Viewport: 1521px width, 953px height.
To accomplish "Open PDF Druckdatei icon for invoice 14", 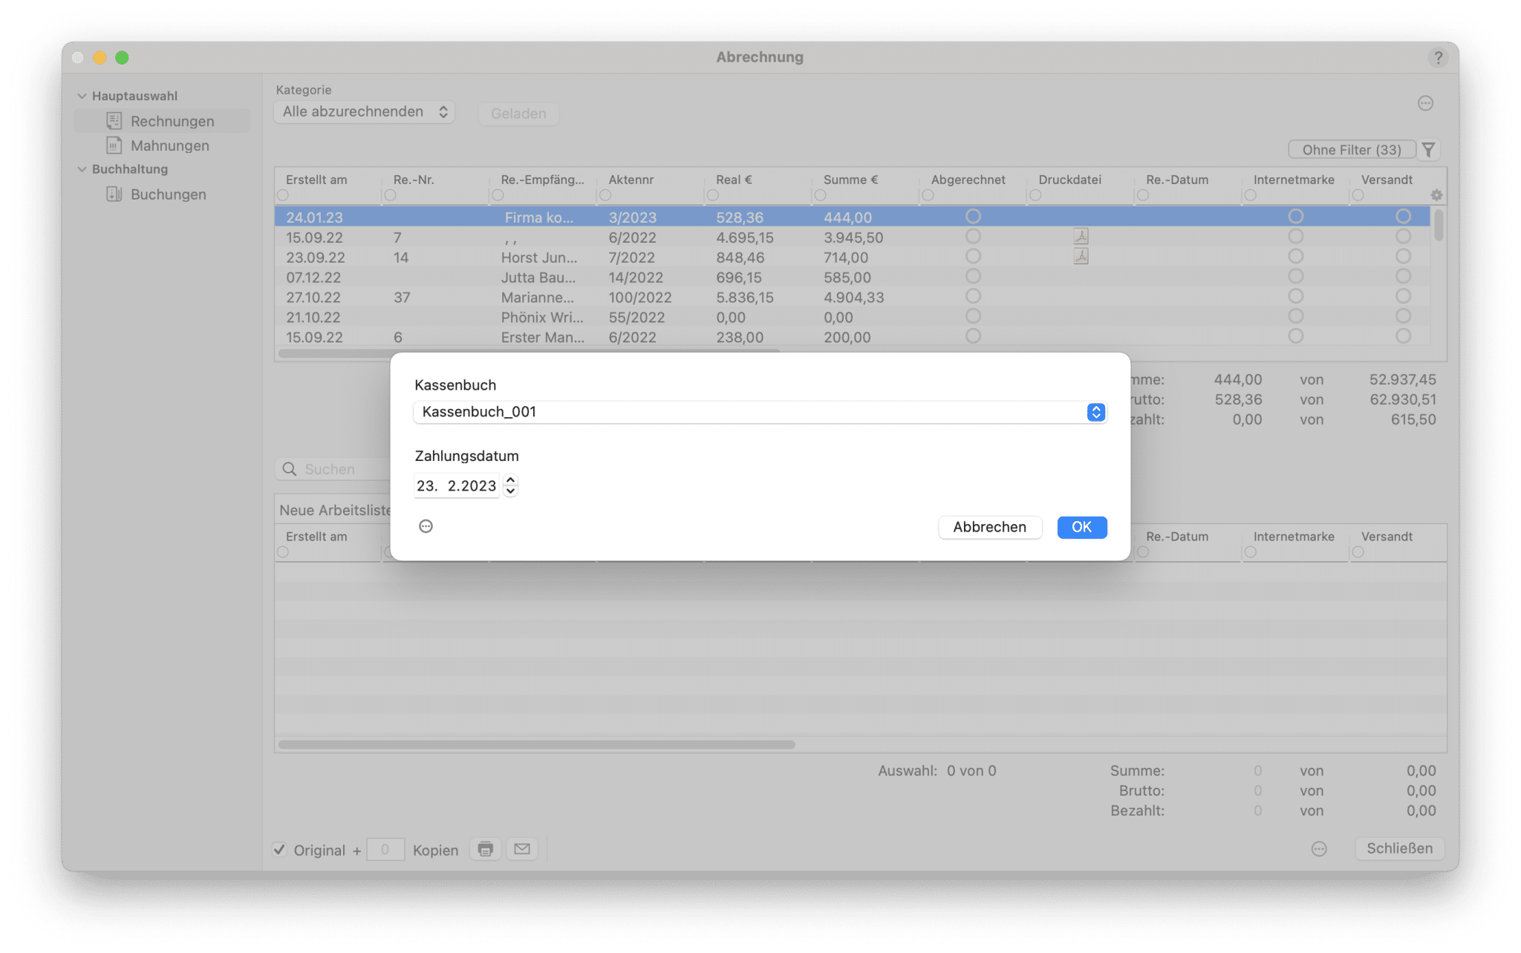I will point(1081,257).
